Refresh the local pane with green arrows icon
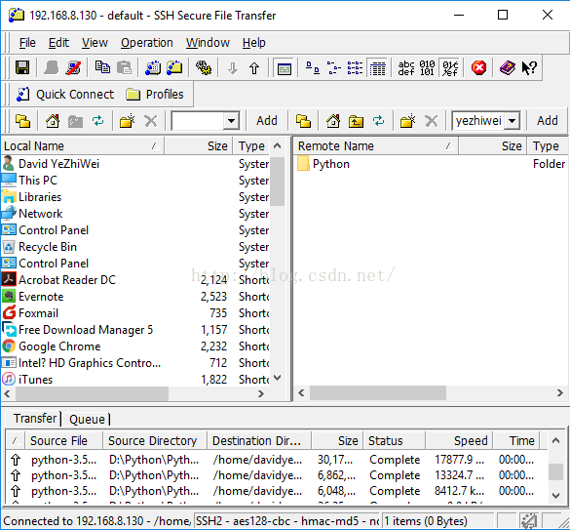The image size is (570, 530). 97,121
